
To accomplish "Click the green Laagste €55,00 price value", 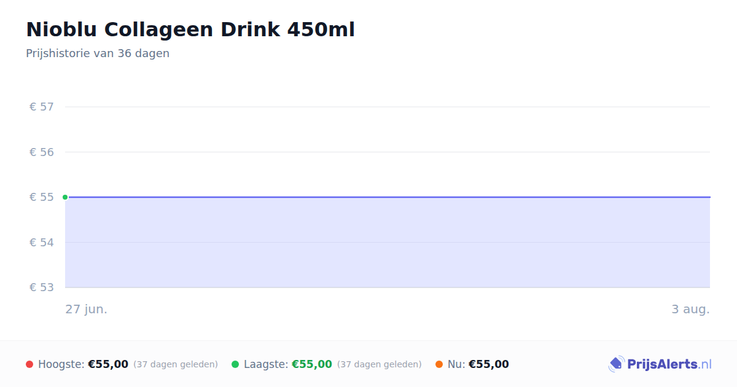I will [x=312, y=364].
